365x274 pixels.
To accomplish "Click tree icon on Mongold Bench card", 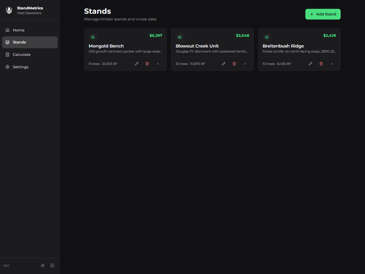I will (93, 37).
